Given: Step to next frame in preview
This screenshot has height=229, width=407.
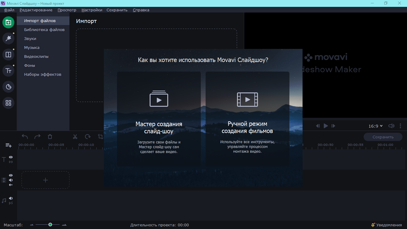Looking at the screenshot, I should 333,126.
